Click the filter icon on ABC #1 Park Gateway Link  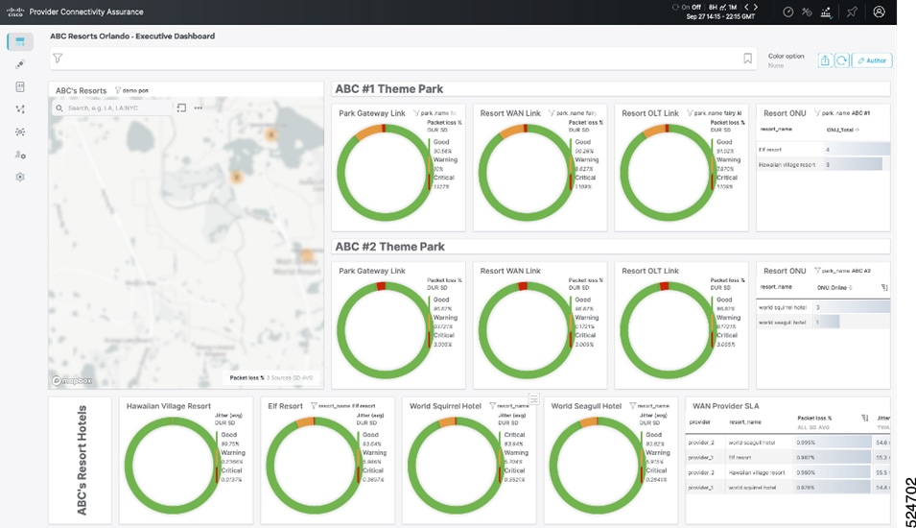(x=416, y=113)
